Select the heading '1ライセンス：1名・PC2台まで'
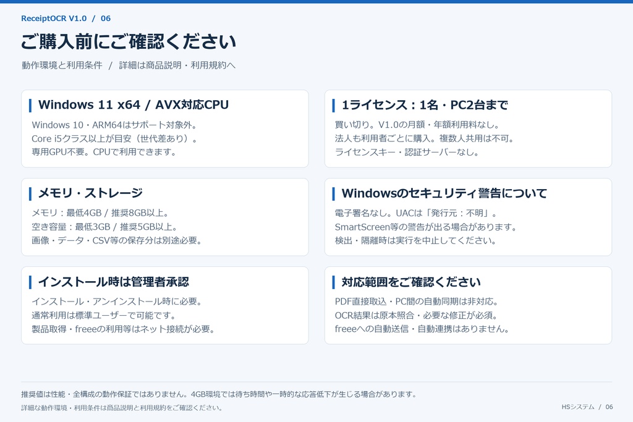 [x=425, y=105]
